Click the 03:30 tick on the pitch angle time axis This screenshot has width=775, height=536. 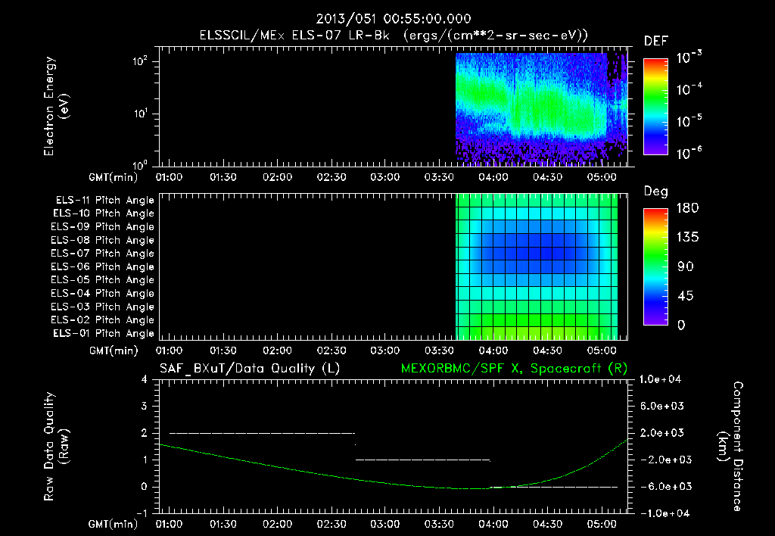click(440, 351)
